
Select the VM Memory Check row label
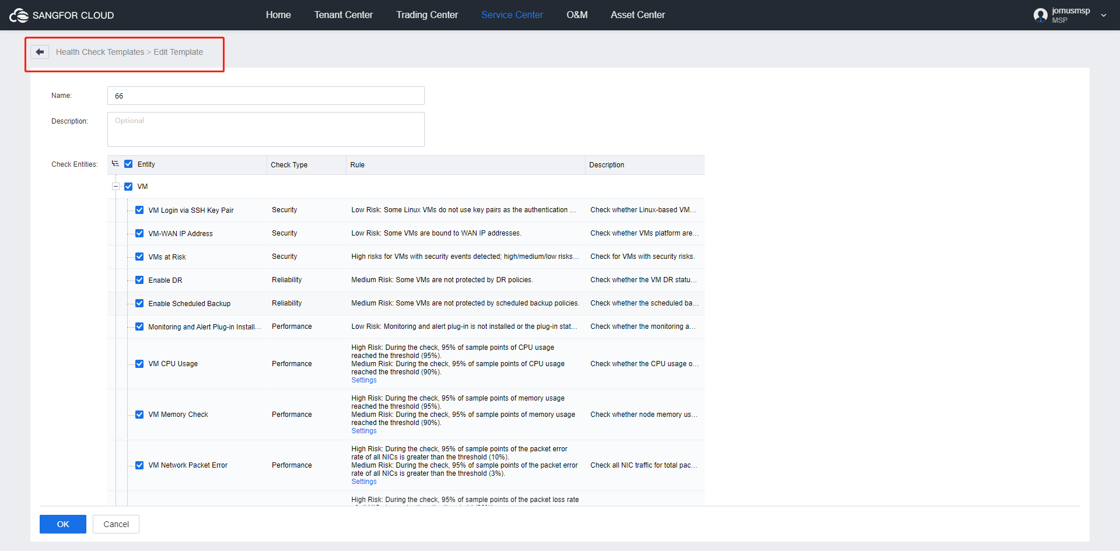178,415
